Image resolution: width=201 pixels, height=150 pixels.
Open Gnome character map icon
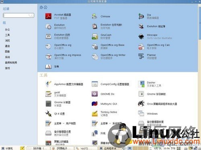click(141, 94)
